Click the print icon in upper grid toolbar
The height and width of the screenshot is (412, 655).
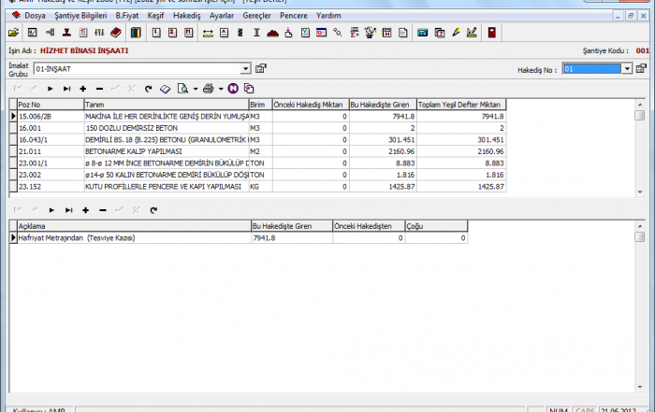(x=207, y=88)
